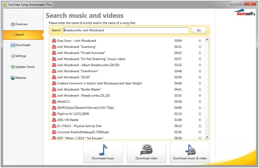259x168 pixels.
Task: Open Settings from the sidebar
Action: 18,56
